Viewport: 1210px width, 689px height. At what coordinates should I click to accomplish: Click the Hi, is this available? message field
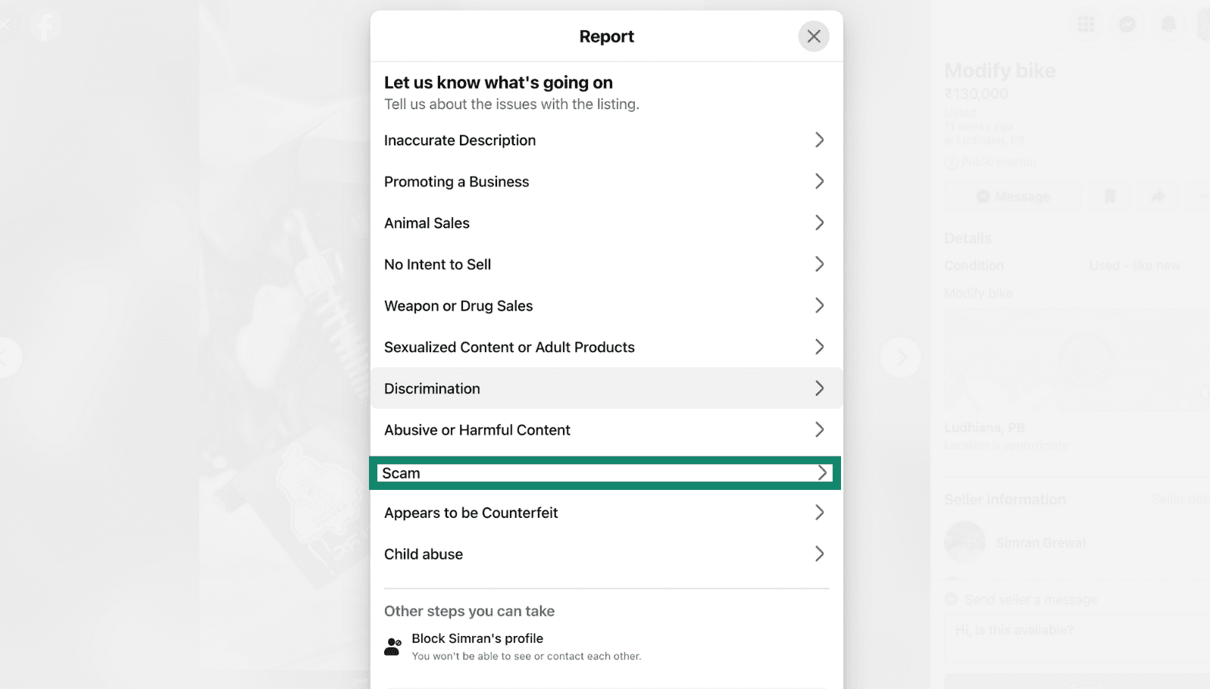(x=1016, y=629)
